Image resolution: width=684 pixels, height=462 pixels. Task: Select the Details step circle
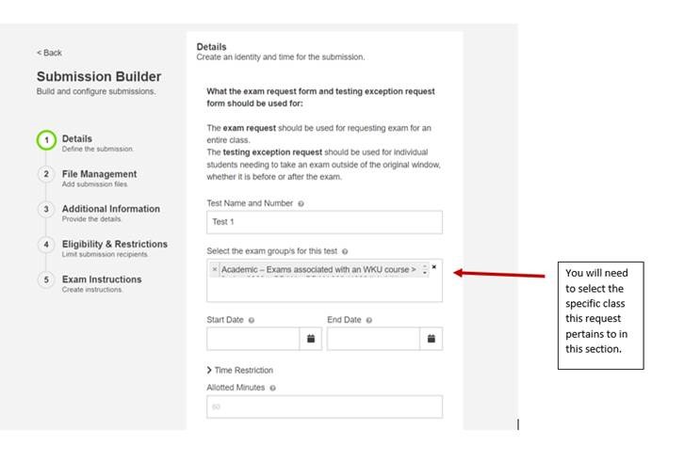coord(46,141)
